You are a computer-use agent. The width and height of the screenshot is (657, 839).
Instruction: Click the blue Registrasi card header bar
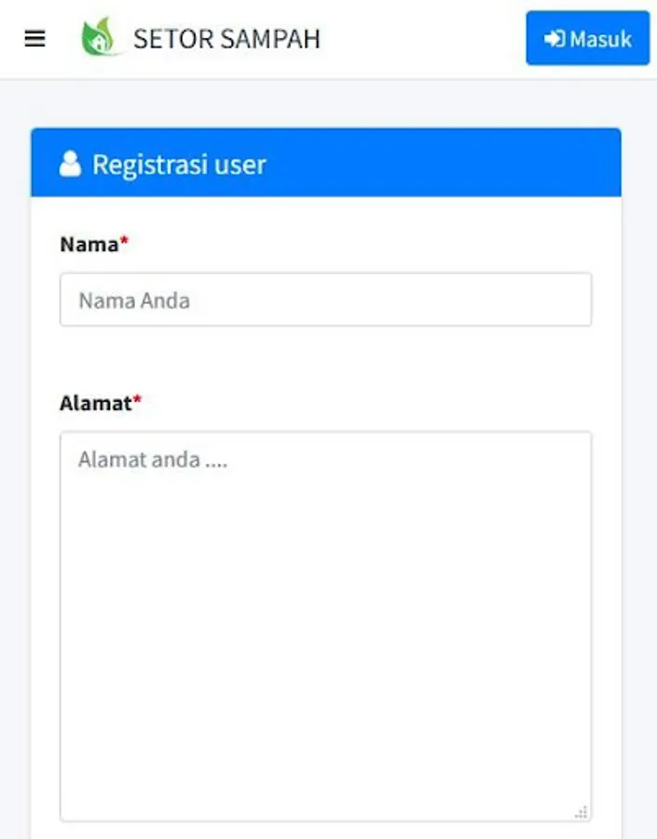(326, 162)
